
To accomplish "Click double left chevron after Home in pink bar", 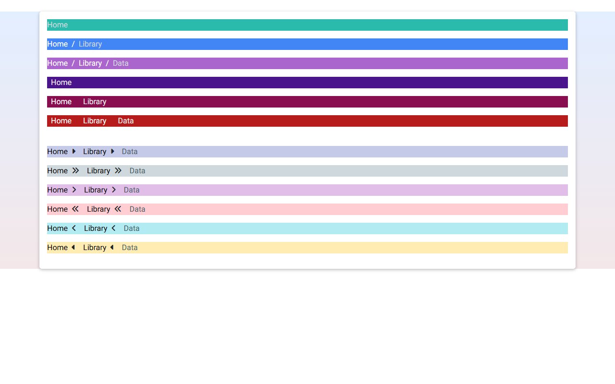I will click(75, 209).
